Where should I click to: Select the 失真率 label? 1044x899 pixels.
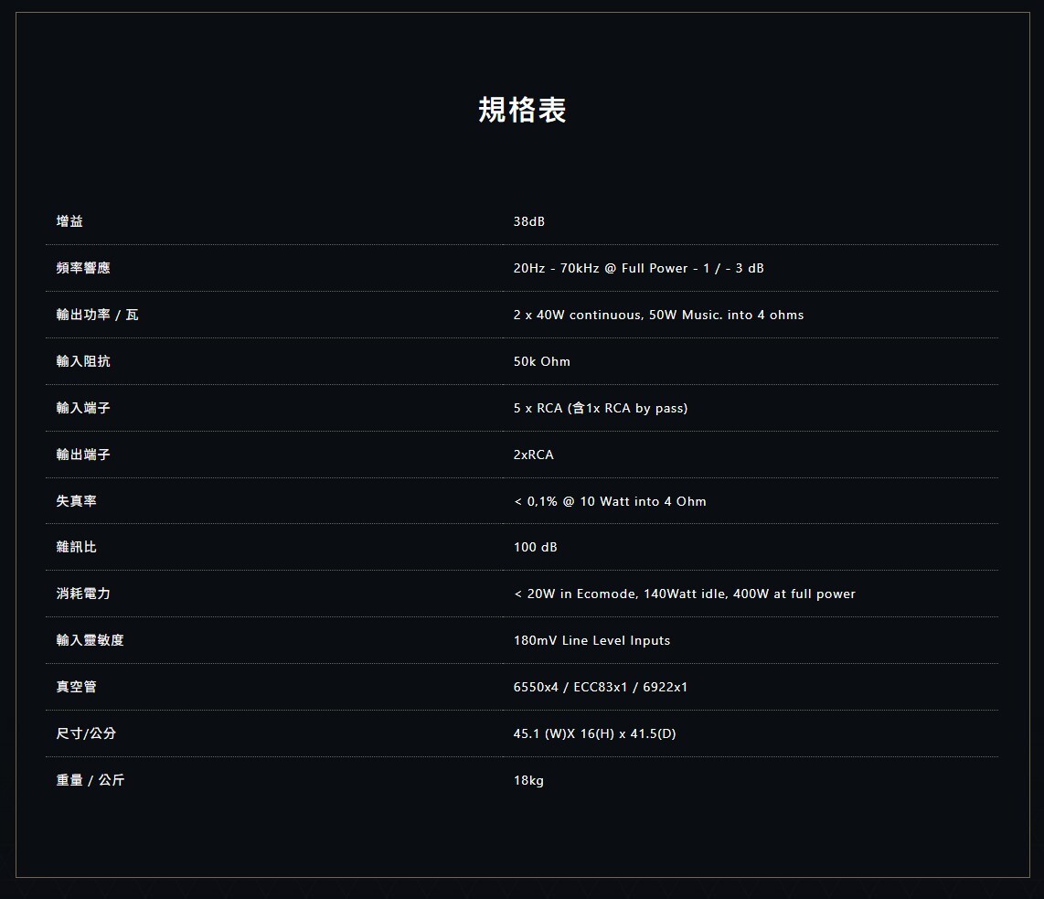tap(77, 501)
